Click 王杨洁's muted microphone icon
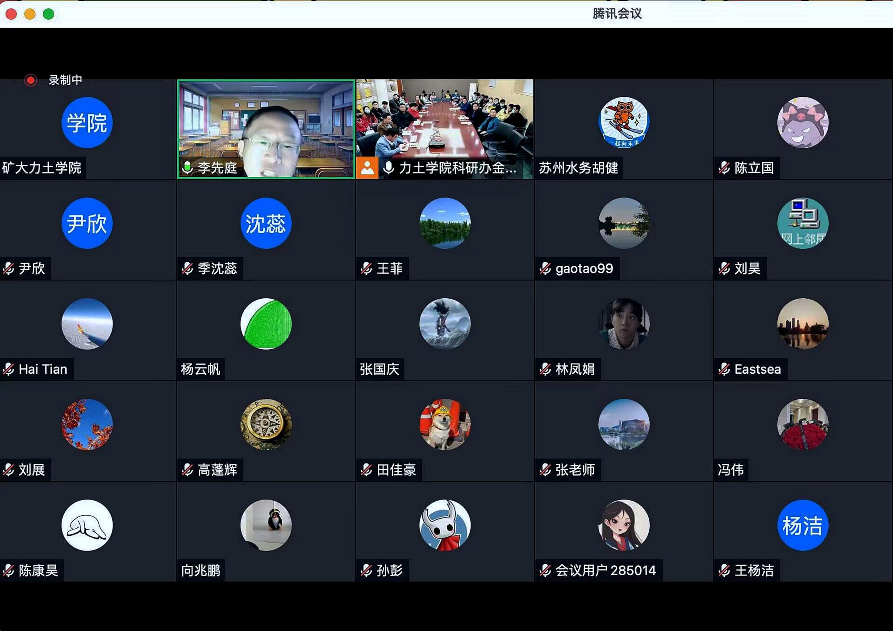 click(724, 570)
